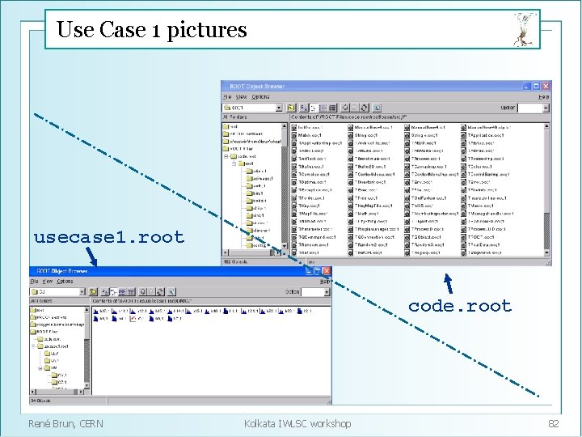Image resolution: width=582 pixels, height=437 pixels.
Task: Select the TQObject.cxx;1 file icon
Action: (407, 237)
